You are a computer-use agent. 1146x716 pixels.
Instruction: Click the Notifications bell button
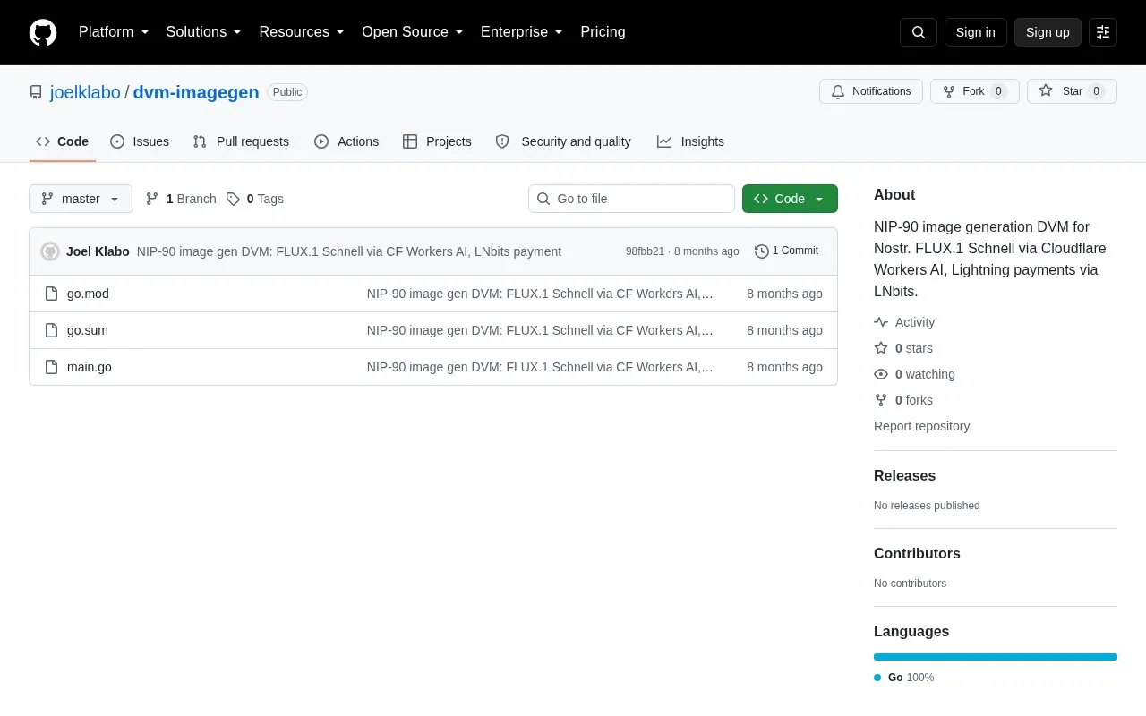tap(871, 91)
